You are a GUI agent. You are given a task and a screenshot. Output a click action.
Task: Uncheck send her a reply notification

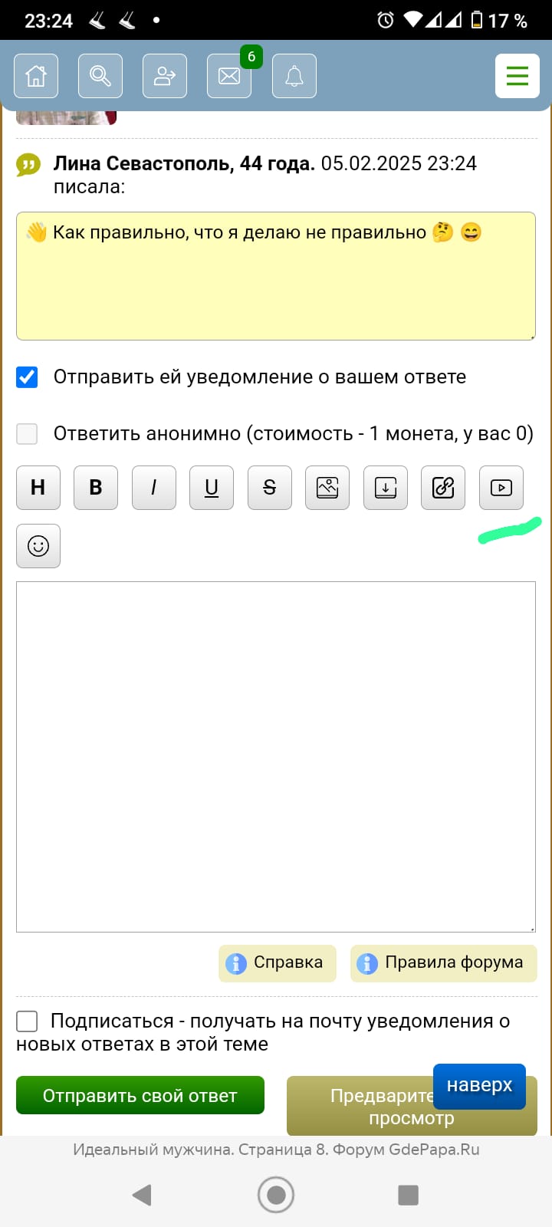[x=28, y=377]
